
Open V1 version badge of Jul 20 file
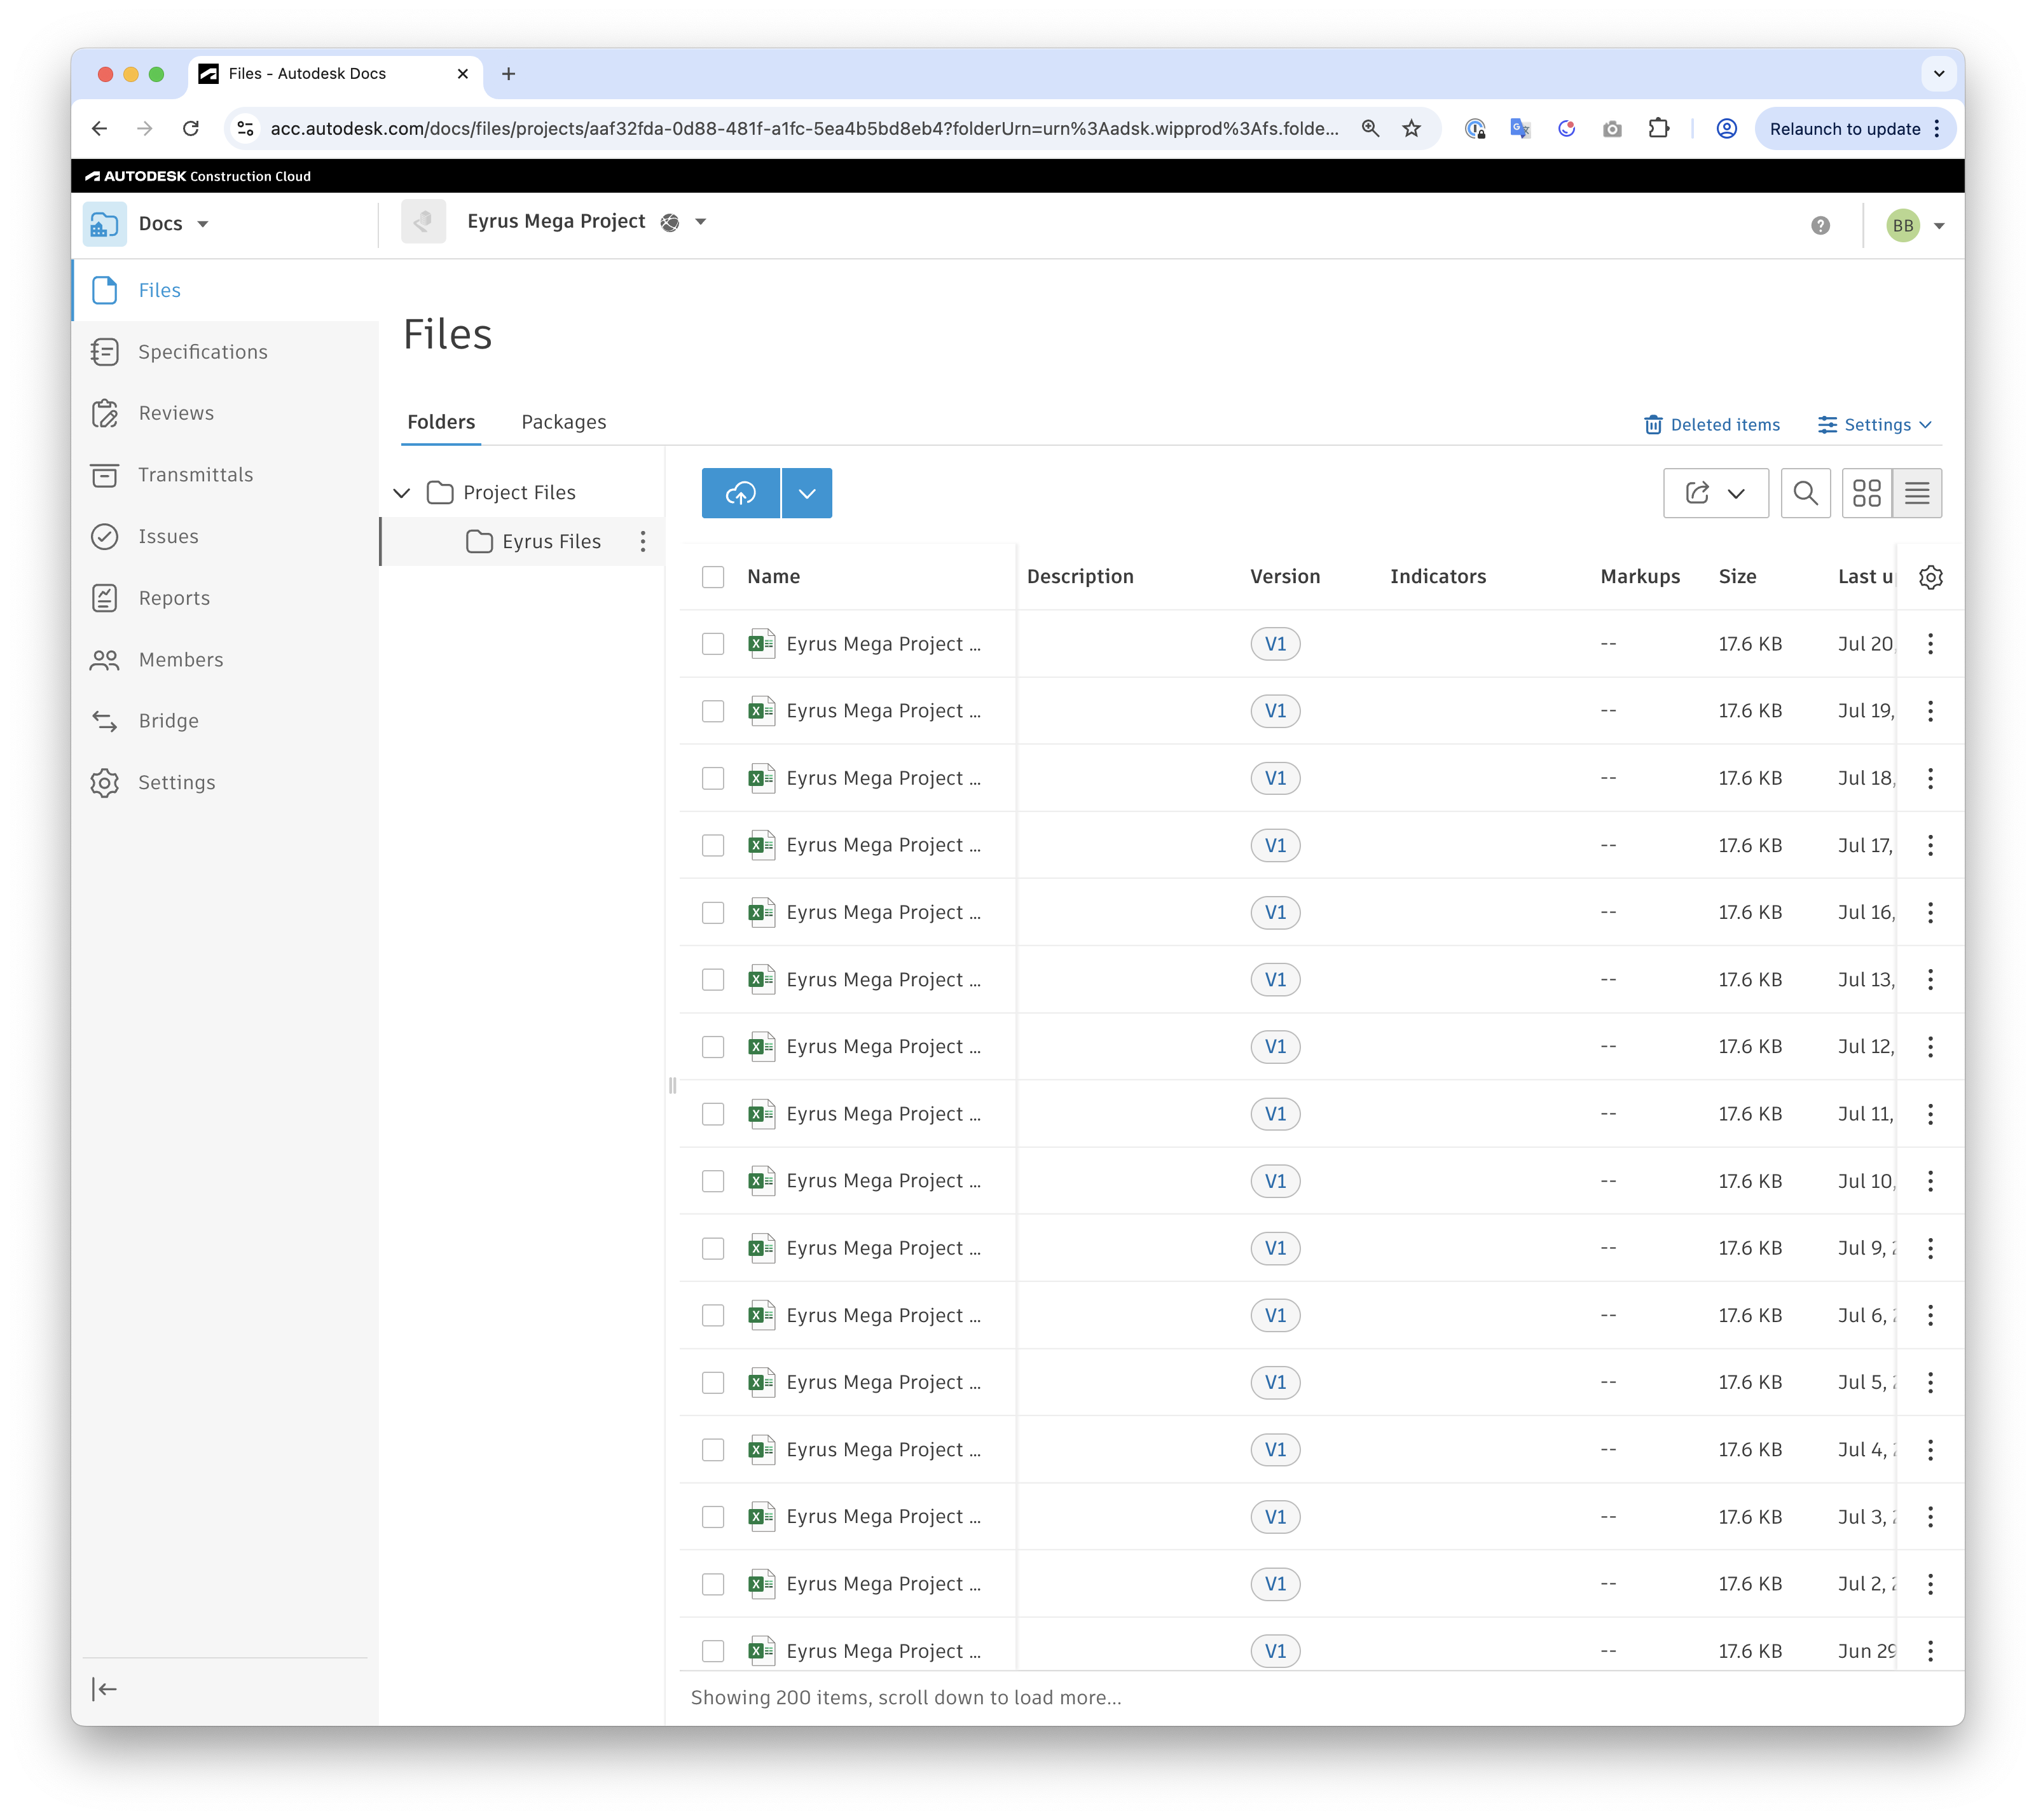point(1275,644)
